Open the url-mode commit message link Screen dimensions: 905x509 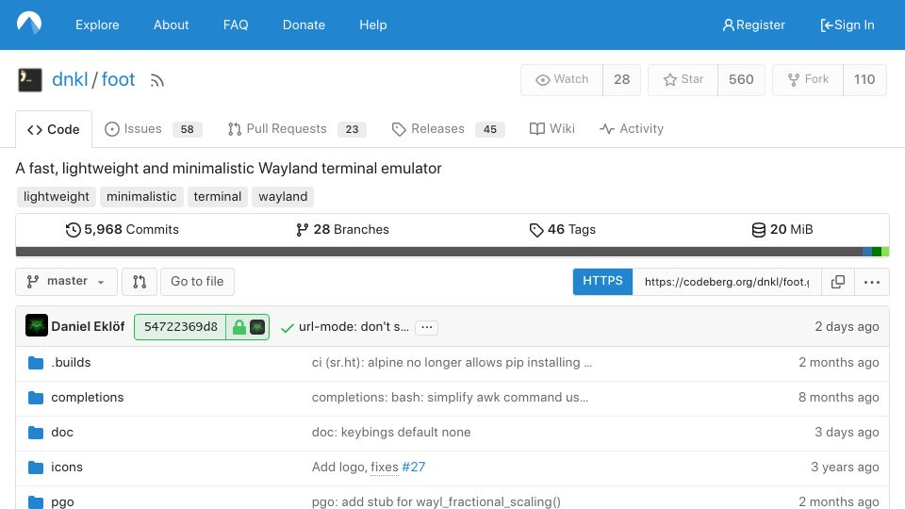click(x=354, y=327)
